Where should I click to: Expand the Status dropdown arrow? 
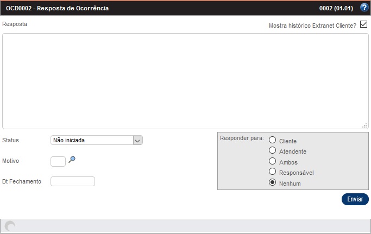137,140
